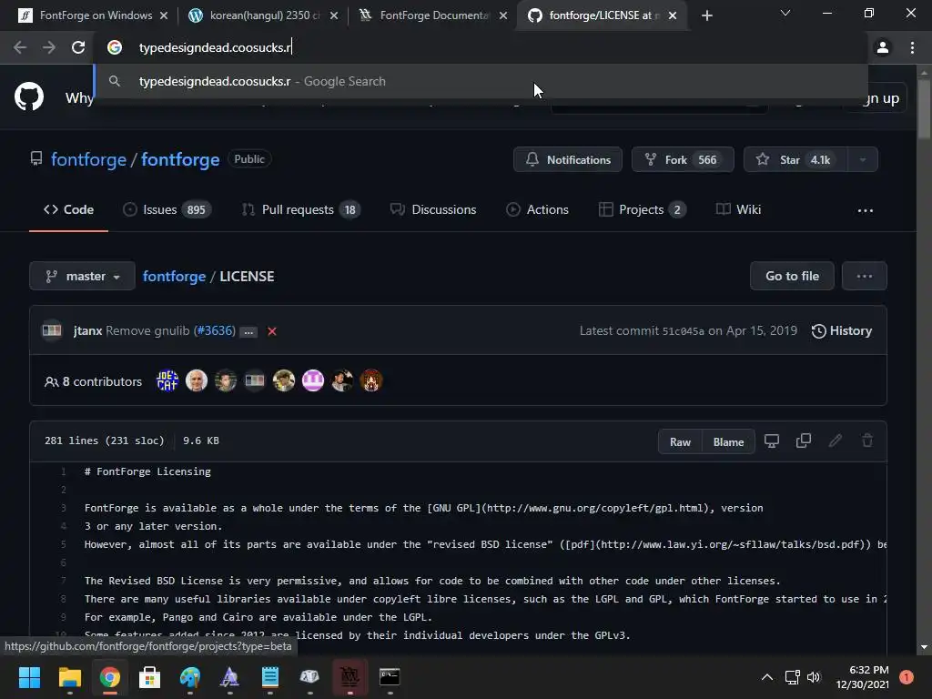Switch to the korean(hangul) 2350 tab
Screen dimensions: 932x699
[x=263, y=15]
